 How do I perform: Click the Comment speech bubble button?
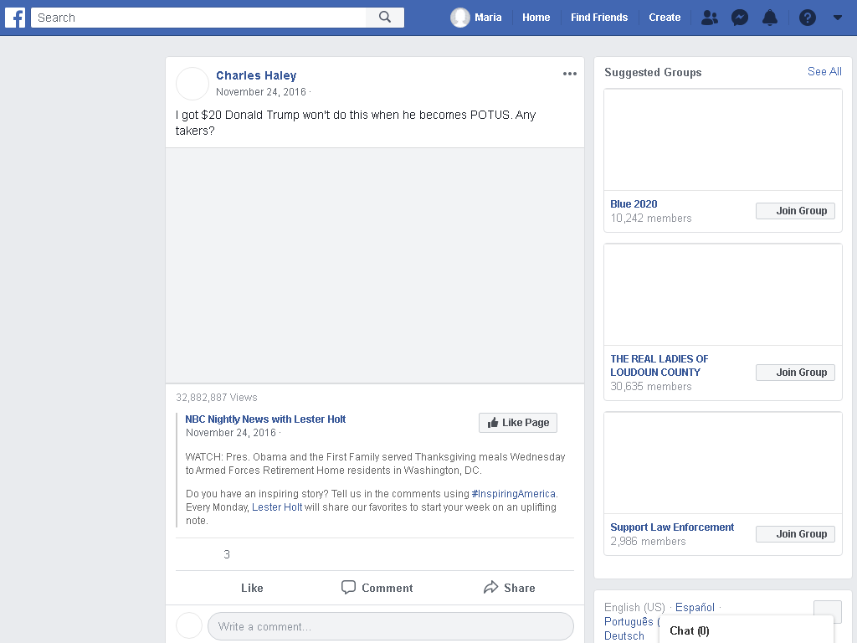point(377,588)
